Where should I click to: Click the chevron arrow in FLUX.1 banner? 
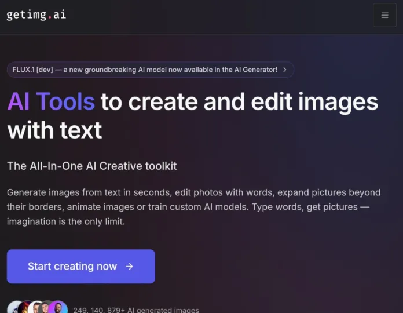click(285, 70)
